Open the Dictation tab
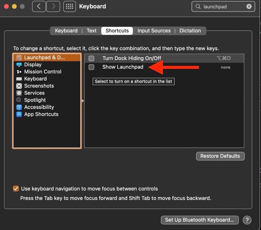 pos(190,31)
